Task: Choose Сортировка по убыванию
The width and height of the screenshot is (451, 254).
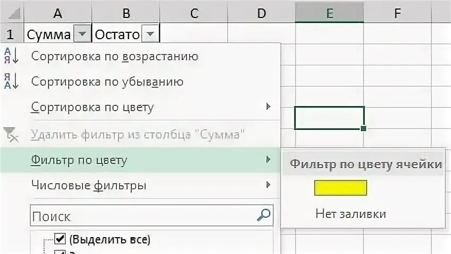Action: tap(141, 81)
